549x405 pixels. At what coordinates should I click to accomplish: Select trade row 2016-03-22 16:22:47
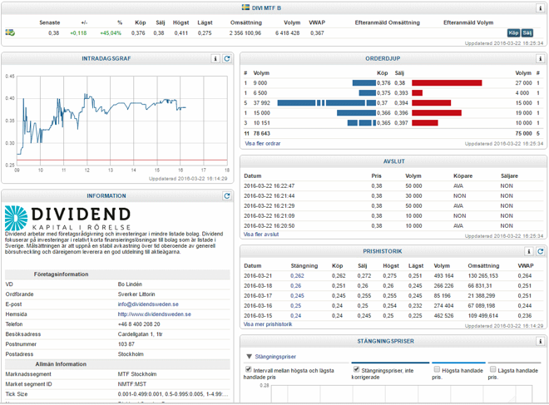click(393, 186)
